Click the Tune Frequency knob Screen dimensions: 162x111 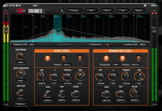[21, 56]
